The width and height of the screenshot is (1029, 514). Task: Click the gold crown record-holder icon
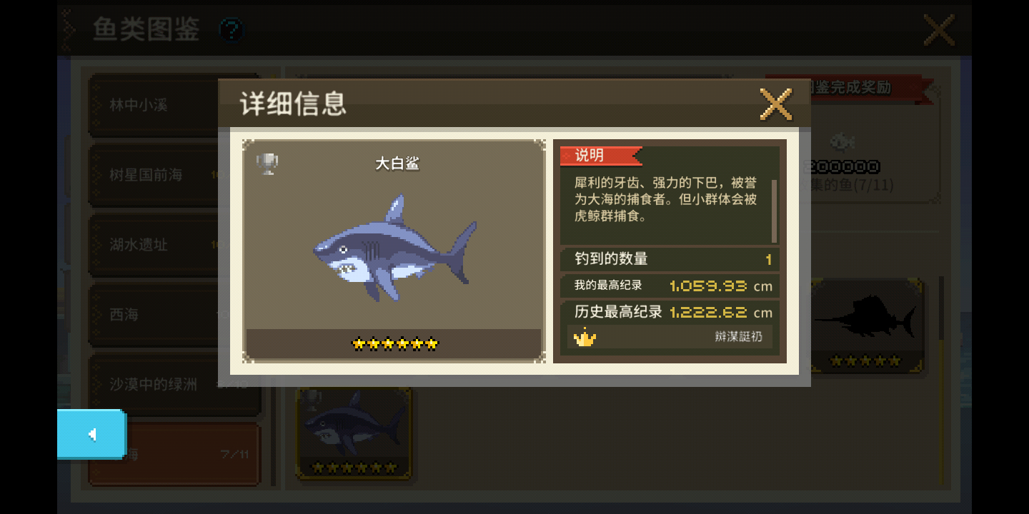pos(585,337)
